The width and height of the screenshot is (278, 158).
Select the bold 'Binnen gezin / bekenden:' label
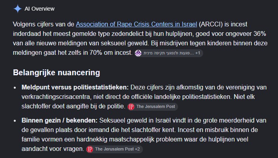point(59,121)
